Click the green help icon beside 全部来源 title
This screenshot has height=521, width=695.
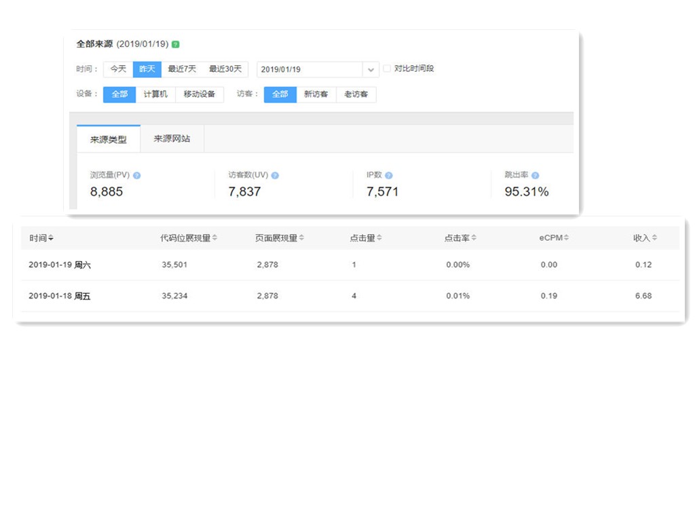[x=176, y=44]
